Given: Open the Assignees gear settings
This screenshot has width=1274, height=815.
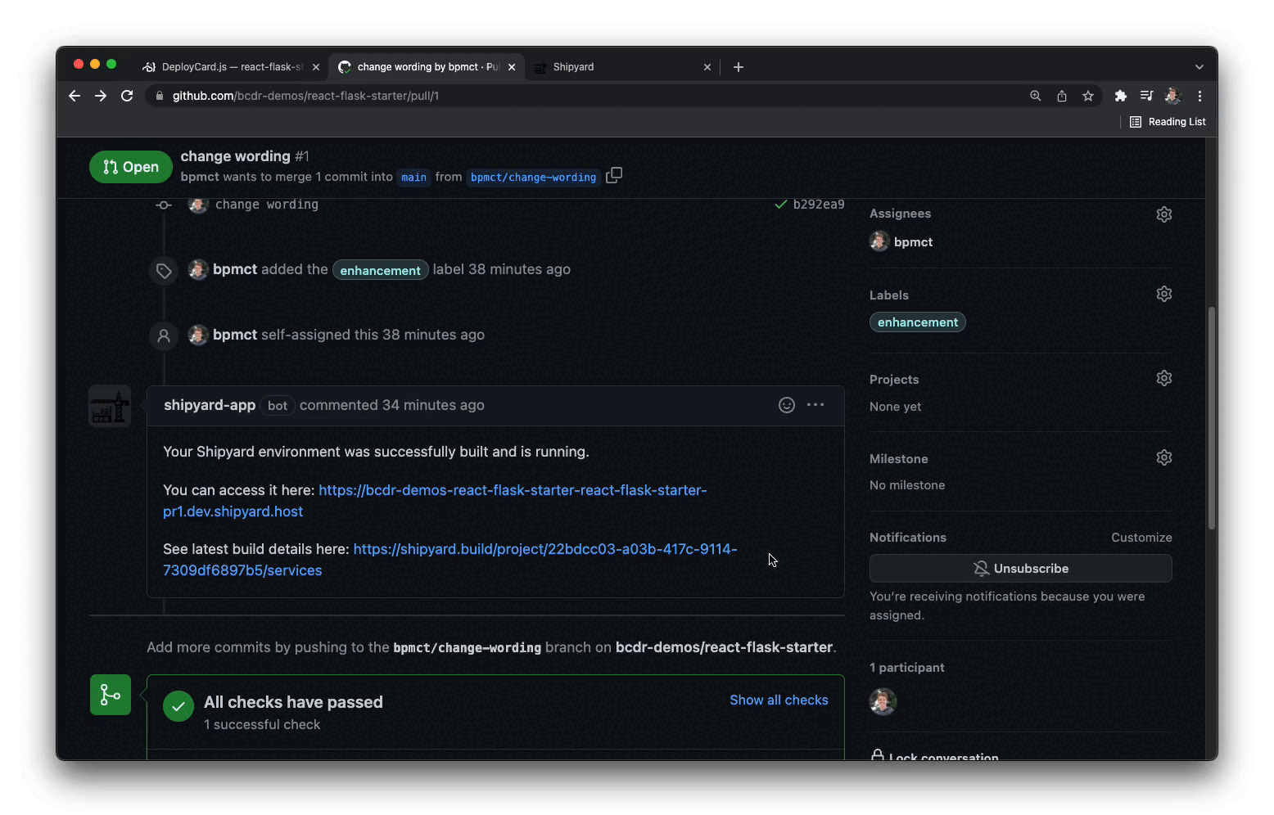Looking at the screenshot, I should pos(1164,214).
